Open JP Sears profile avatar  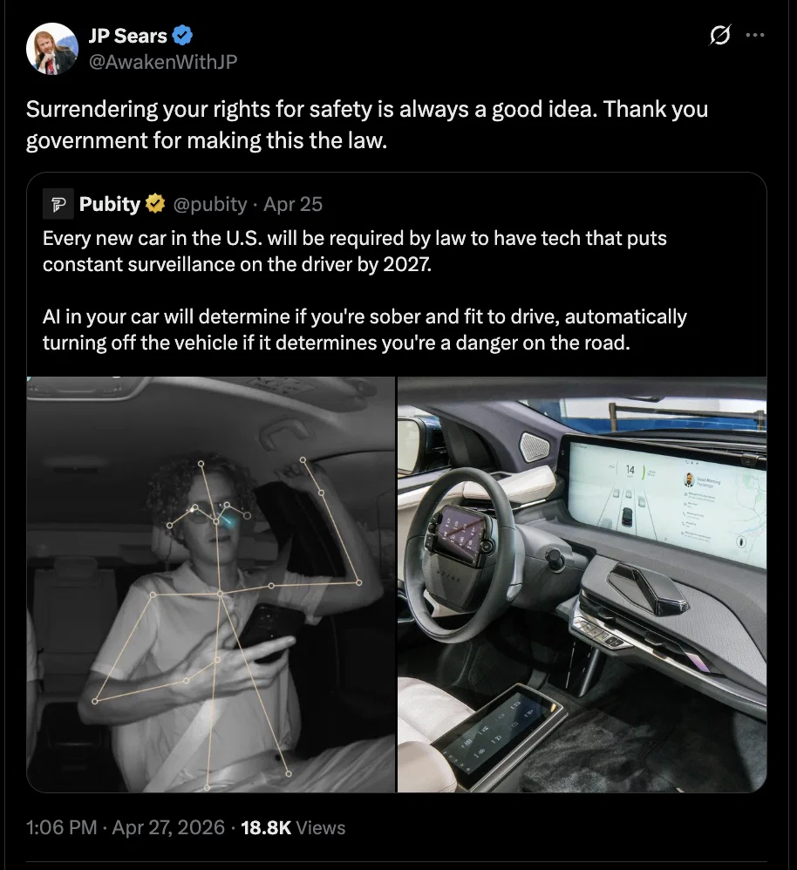point(52,48)
